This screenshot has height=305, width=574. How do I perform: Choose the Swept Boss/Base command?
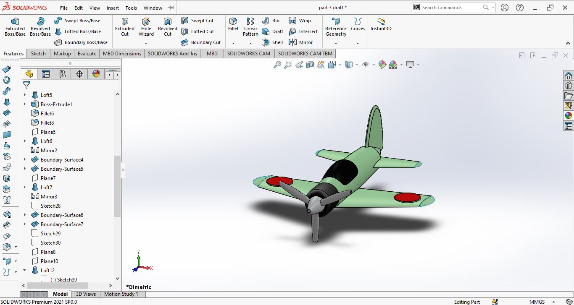(77, 21)
